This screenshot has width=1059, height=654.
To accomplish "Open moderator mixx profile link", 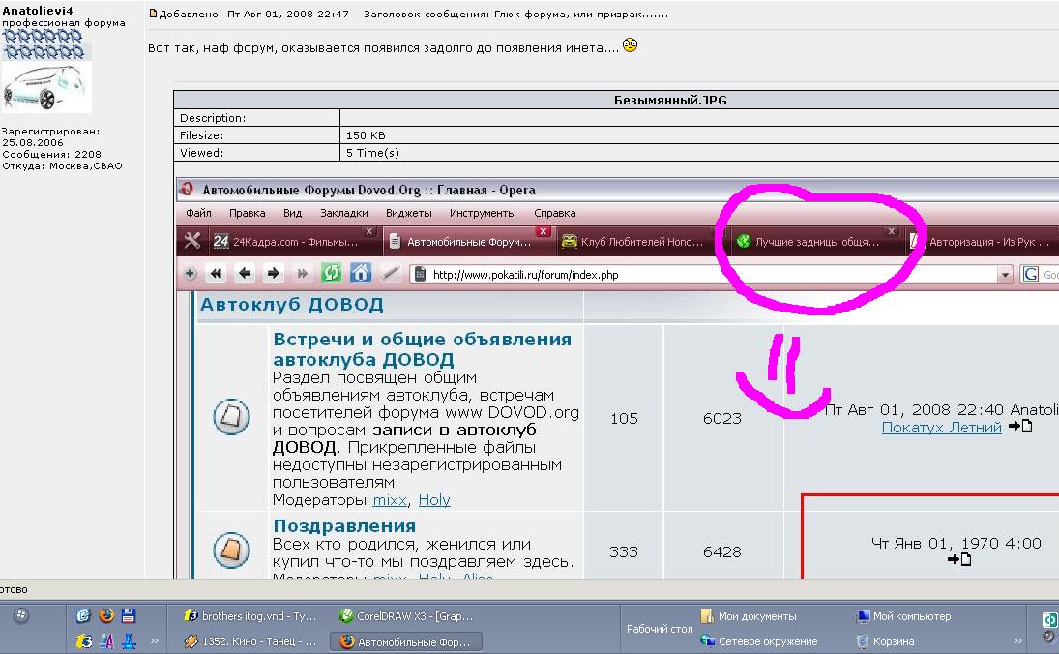I will point(390,500).
